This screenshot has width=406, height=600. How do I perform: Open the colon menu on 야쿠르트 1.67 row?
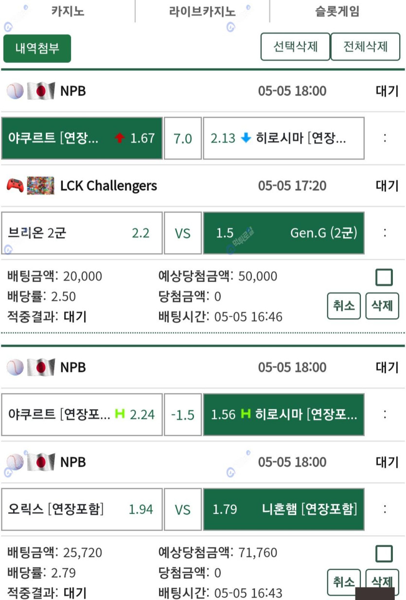[x=385, y=138]
